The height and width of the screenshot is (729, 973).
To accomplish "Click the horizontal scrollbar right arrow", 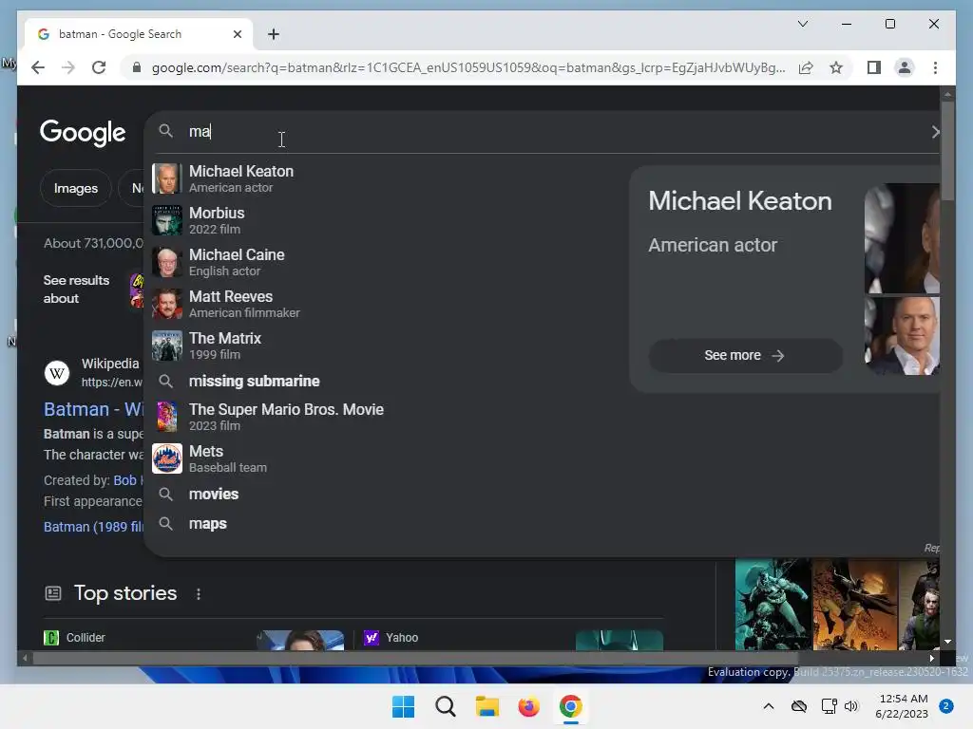I will [931, 659].
